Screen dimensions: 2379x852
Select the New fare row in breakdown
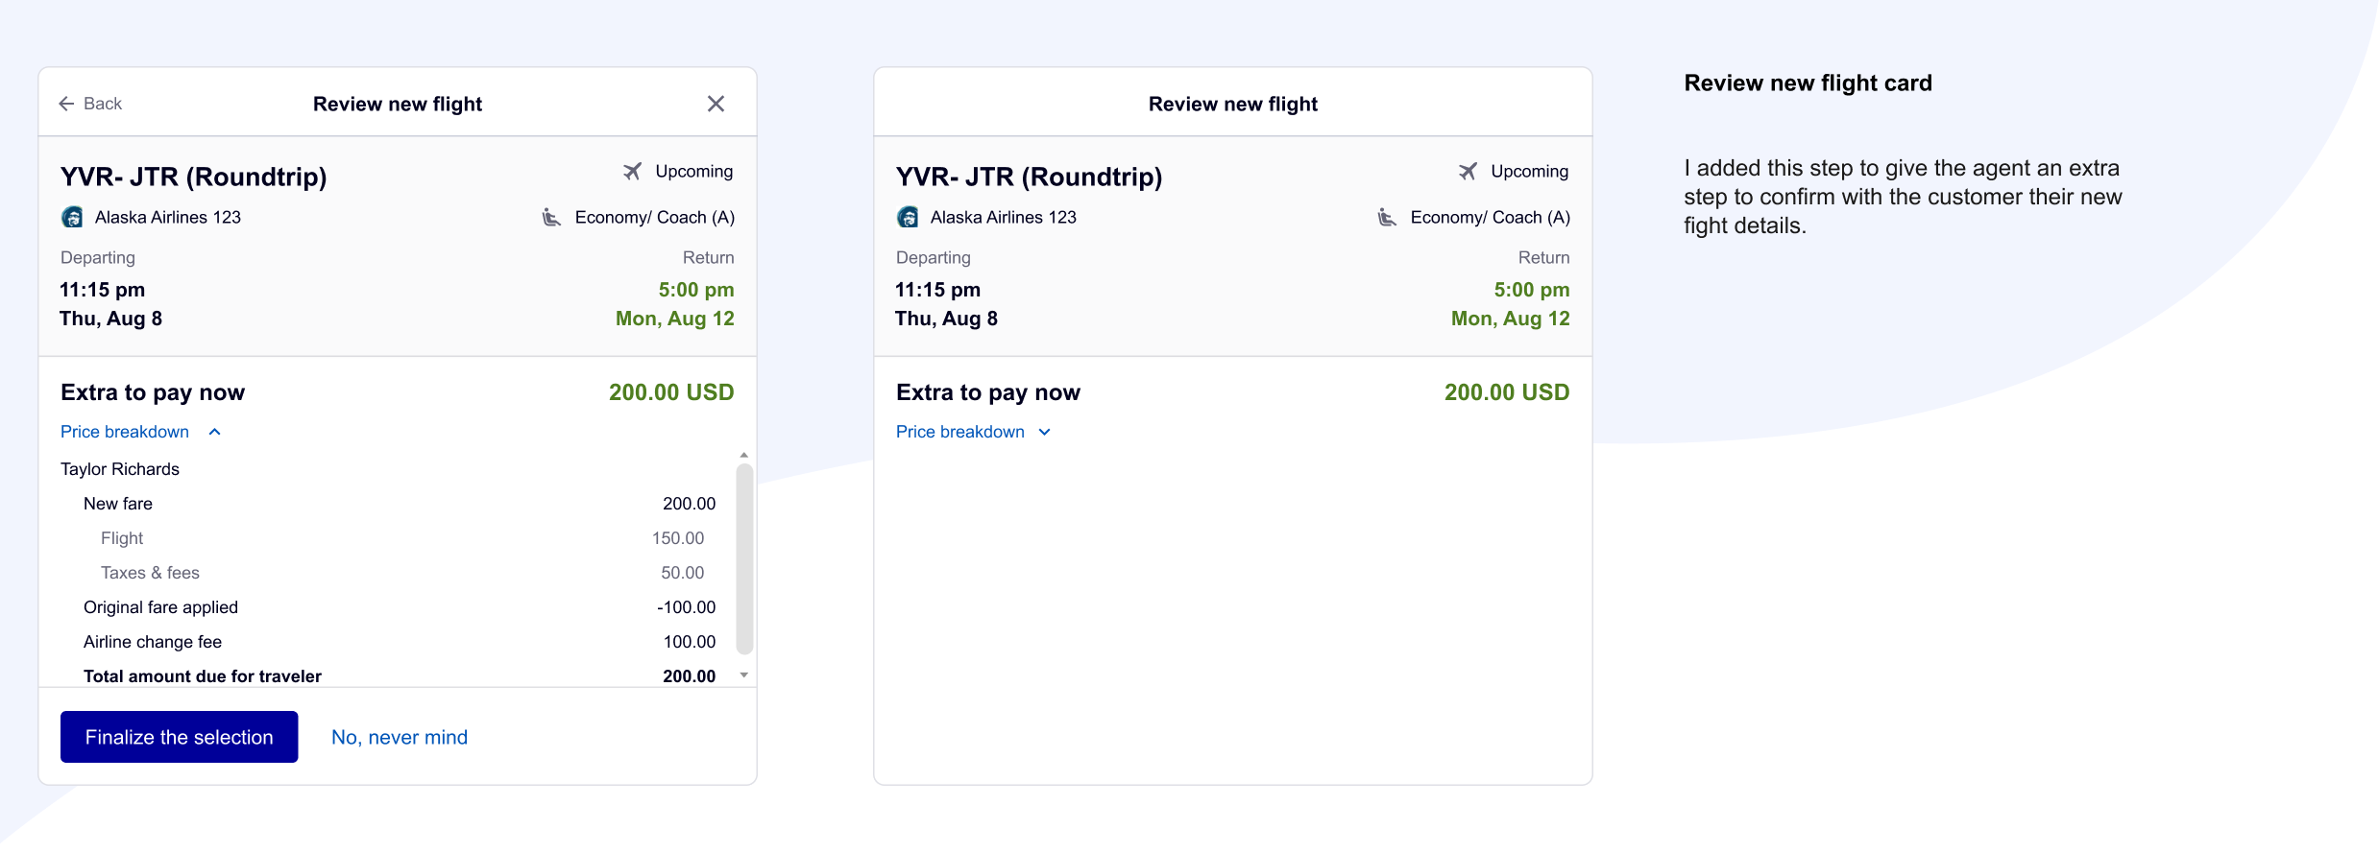click(x=400, y=504)
